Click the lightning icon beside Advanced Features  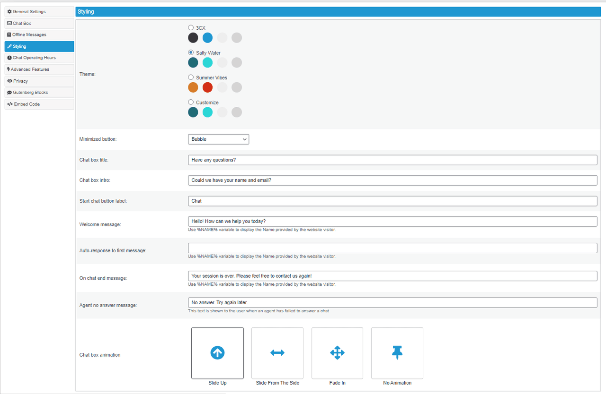(x=9, y=69)
